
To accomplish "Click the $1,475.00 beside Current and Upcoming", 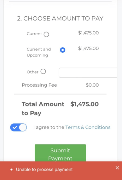I will point(88,49).
